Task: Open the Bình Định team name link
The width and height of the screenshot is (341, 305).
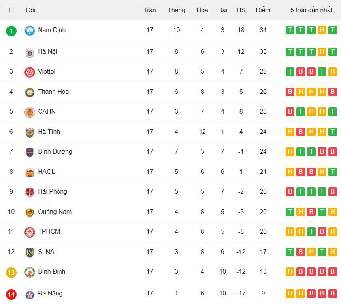Action: click(51, 271)
